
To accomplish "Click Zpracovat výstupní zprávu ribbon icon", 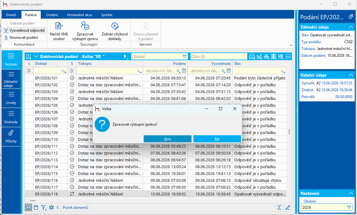I will click(85, 26).
